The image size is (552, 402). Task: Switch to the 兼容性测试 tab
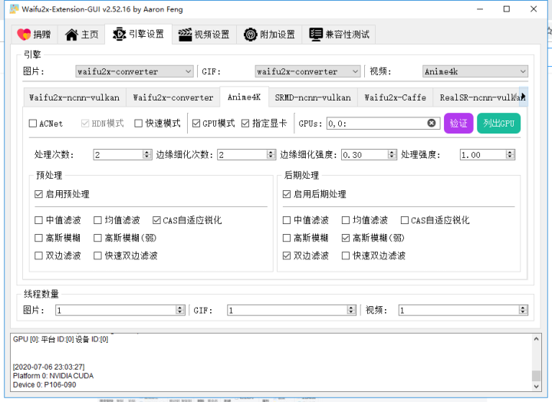coord(339,35)
